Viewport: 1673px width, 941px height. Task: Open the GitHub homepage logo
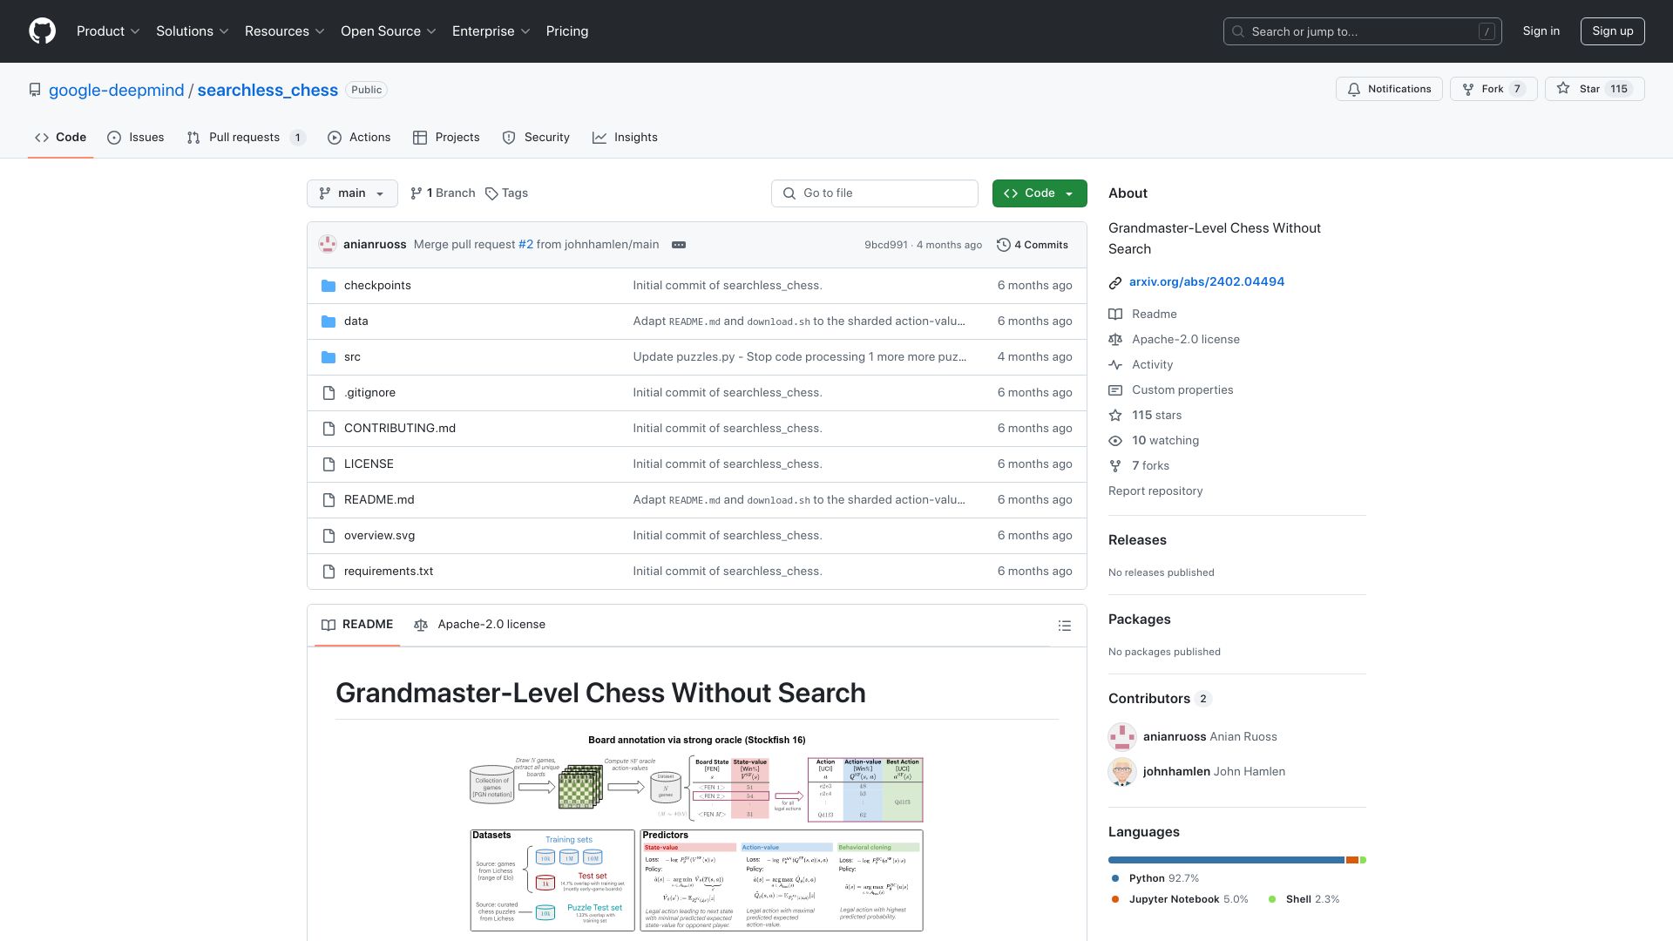[42, 31]
